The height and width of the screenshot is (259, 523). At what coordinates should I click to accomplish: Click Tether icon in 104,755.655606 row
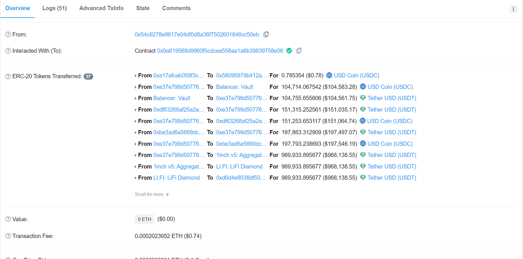[363, 98]
